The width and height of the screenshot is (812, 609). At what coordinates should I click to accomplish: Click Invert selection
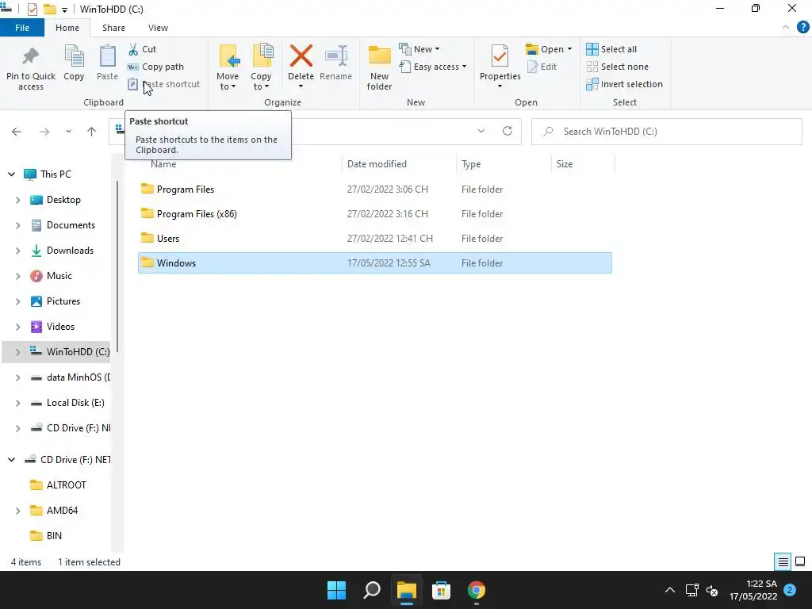click(x=625, y=84)
